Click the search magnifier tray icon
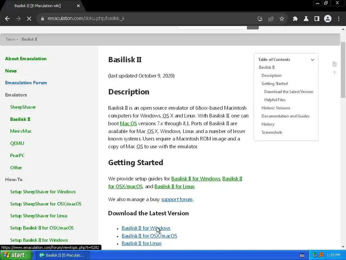Image resolution: width=346 pixels, height=260 pixels. (321, 255)
